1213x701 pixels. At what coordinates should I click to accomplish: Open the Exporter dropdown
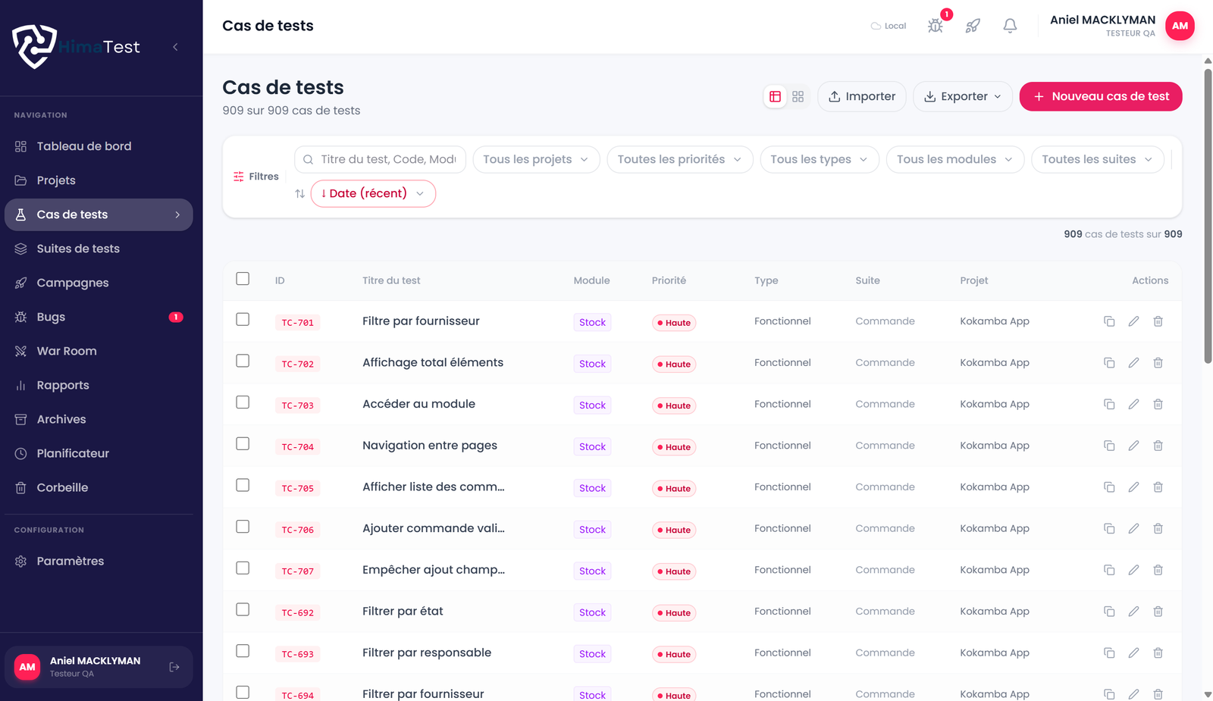pyautogui.click(x=963, y=96)
